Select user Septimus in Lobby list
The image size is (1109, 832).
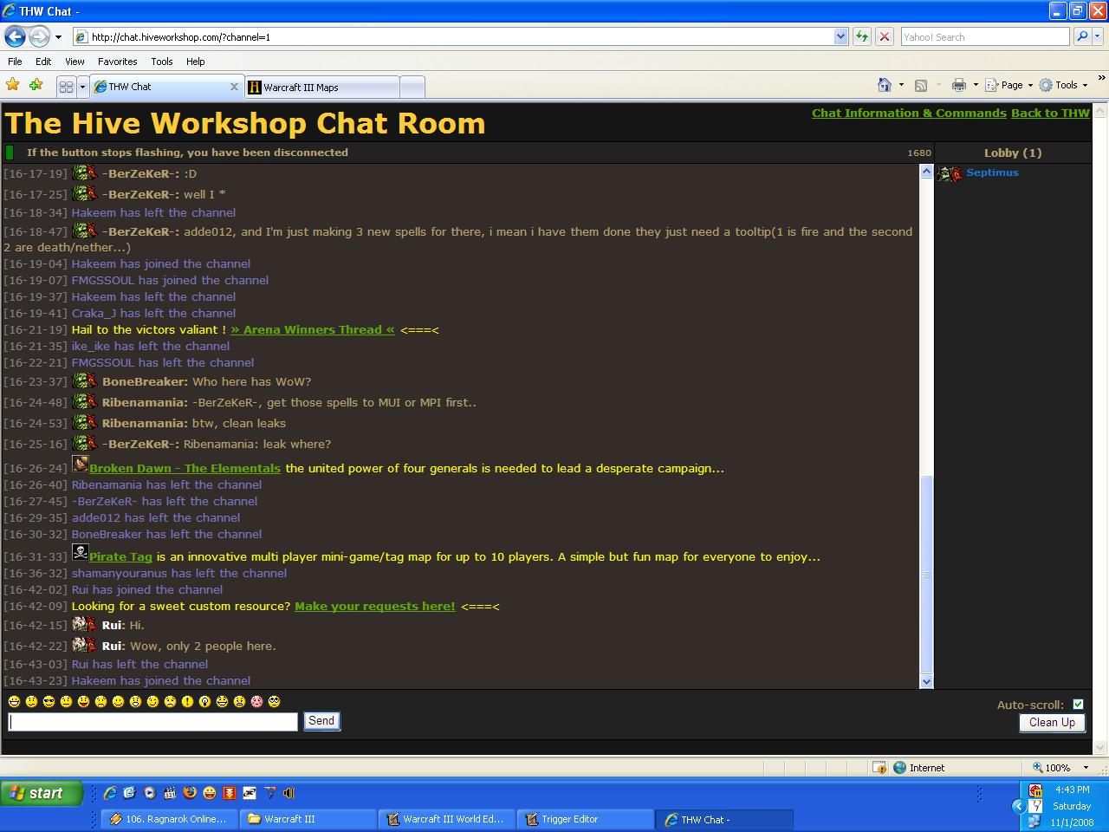tap(992, 172)
